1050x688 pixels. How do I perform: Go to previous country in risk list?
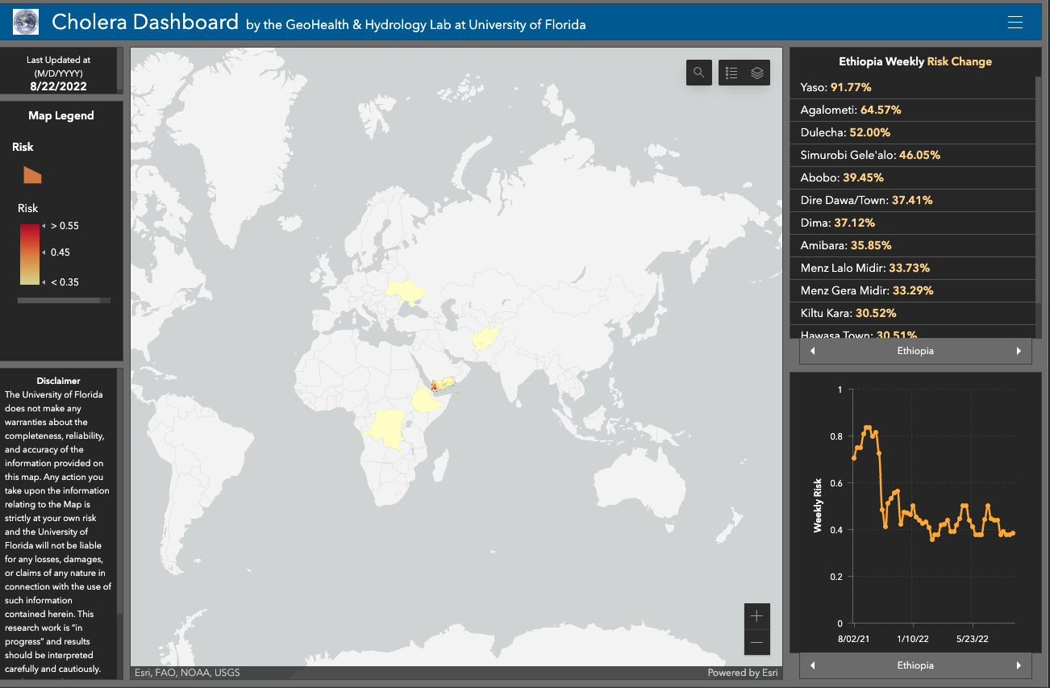click(x=812, y=351)
